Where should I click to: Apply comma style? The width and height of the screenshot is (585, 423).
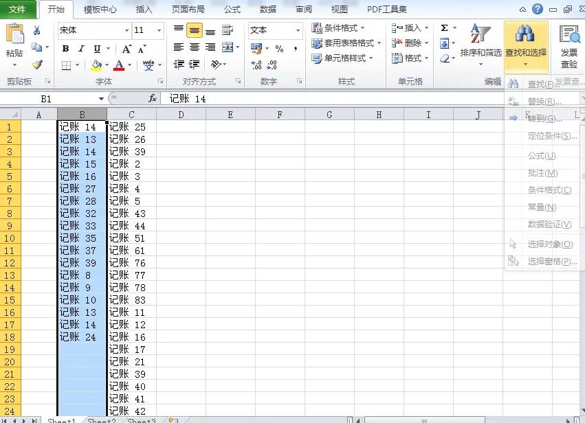[x=295, y=49]
